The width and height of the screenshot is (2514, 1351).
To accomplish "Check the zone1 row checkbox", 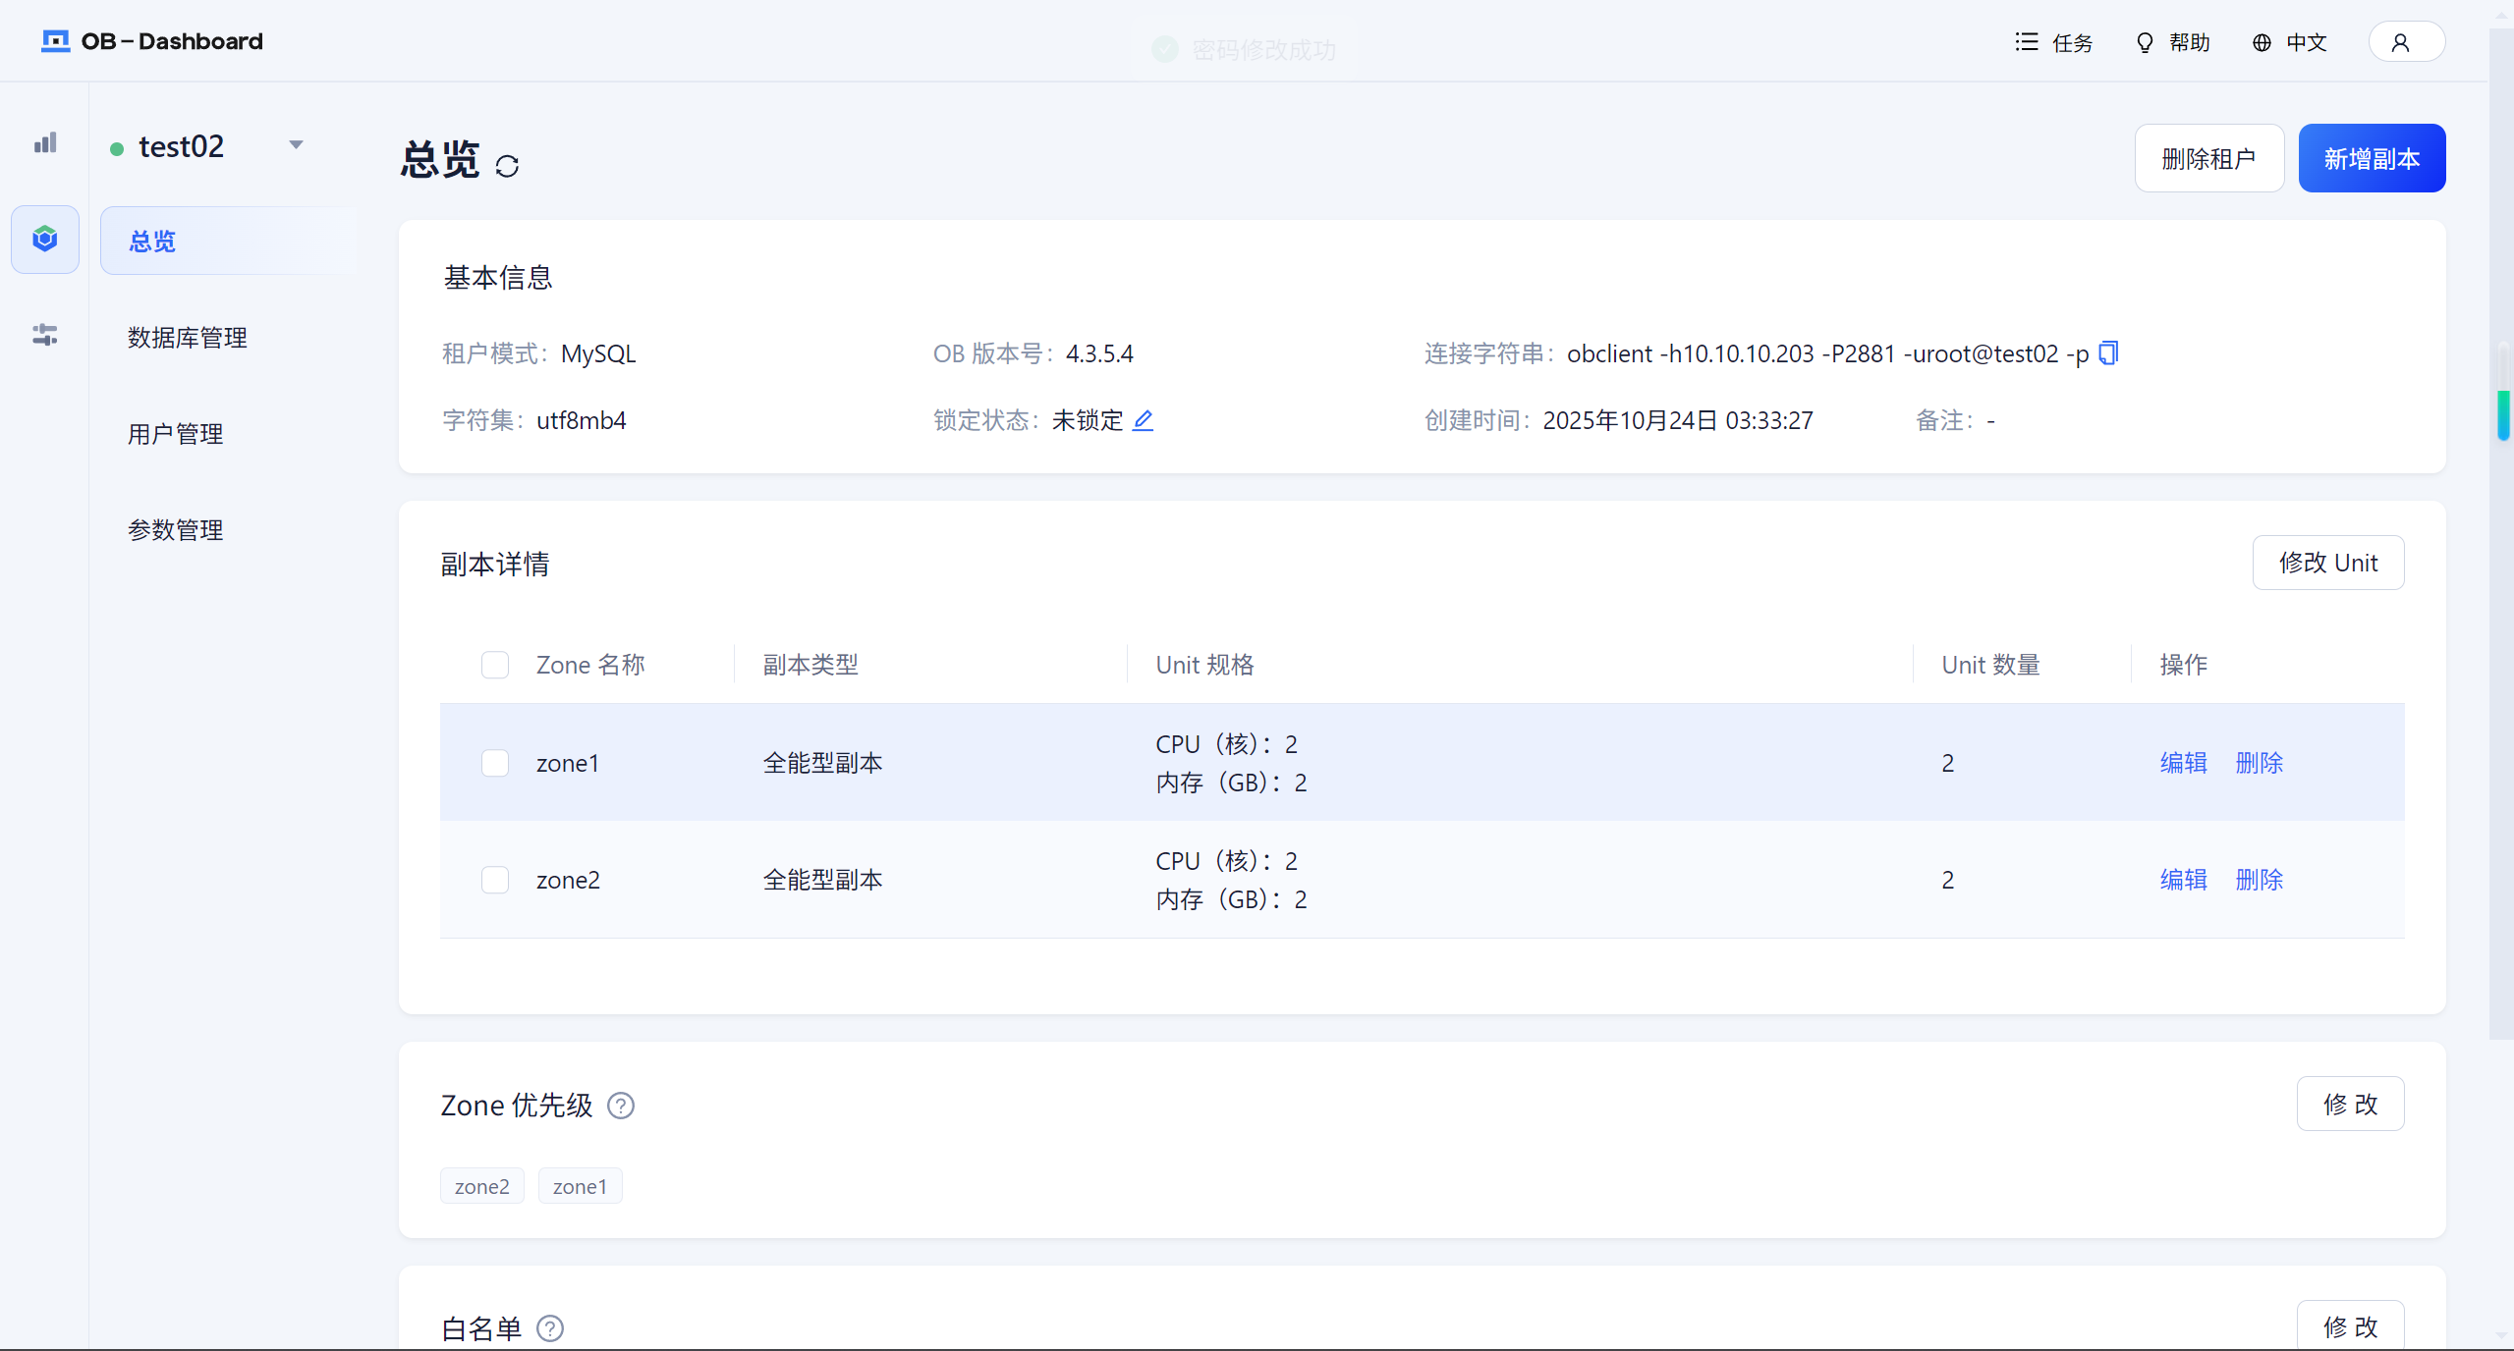I will tap(495, 763).
